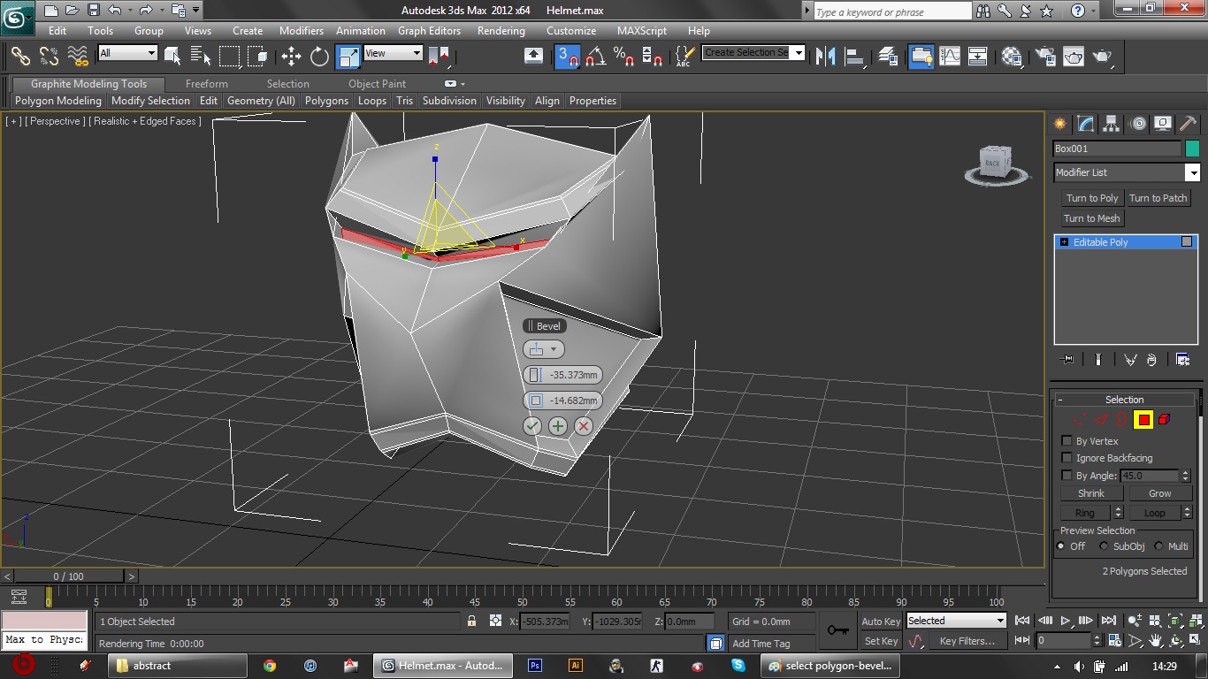The image size is (1208, 679).
Task: Enable the By Vertex checkbox
Action: (x=1067, y=441)
